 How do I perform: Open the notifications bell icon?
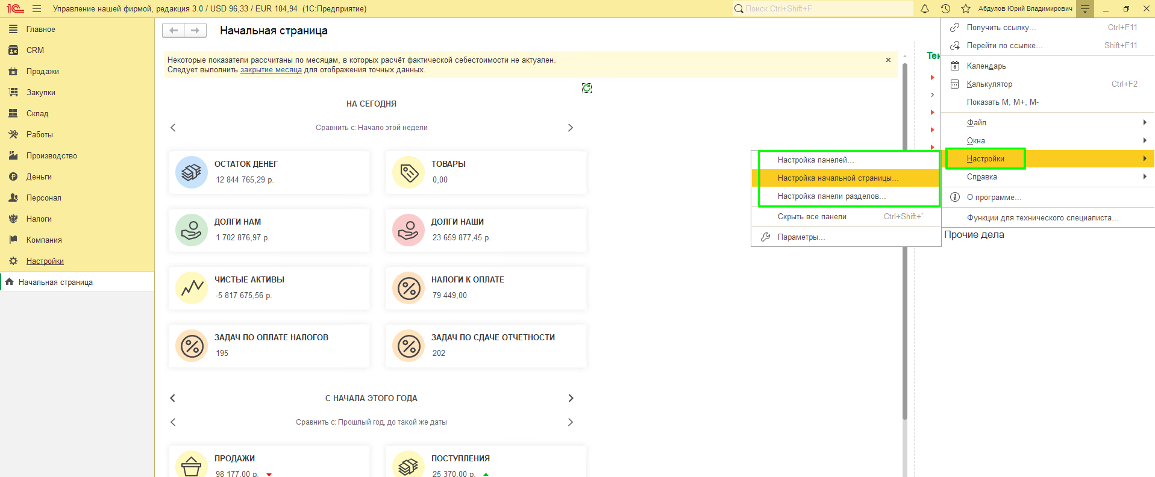click(x=925, y=8)
